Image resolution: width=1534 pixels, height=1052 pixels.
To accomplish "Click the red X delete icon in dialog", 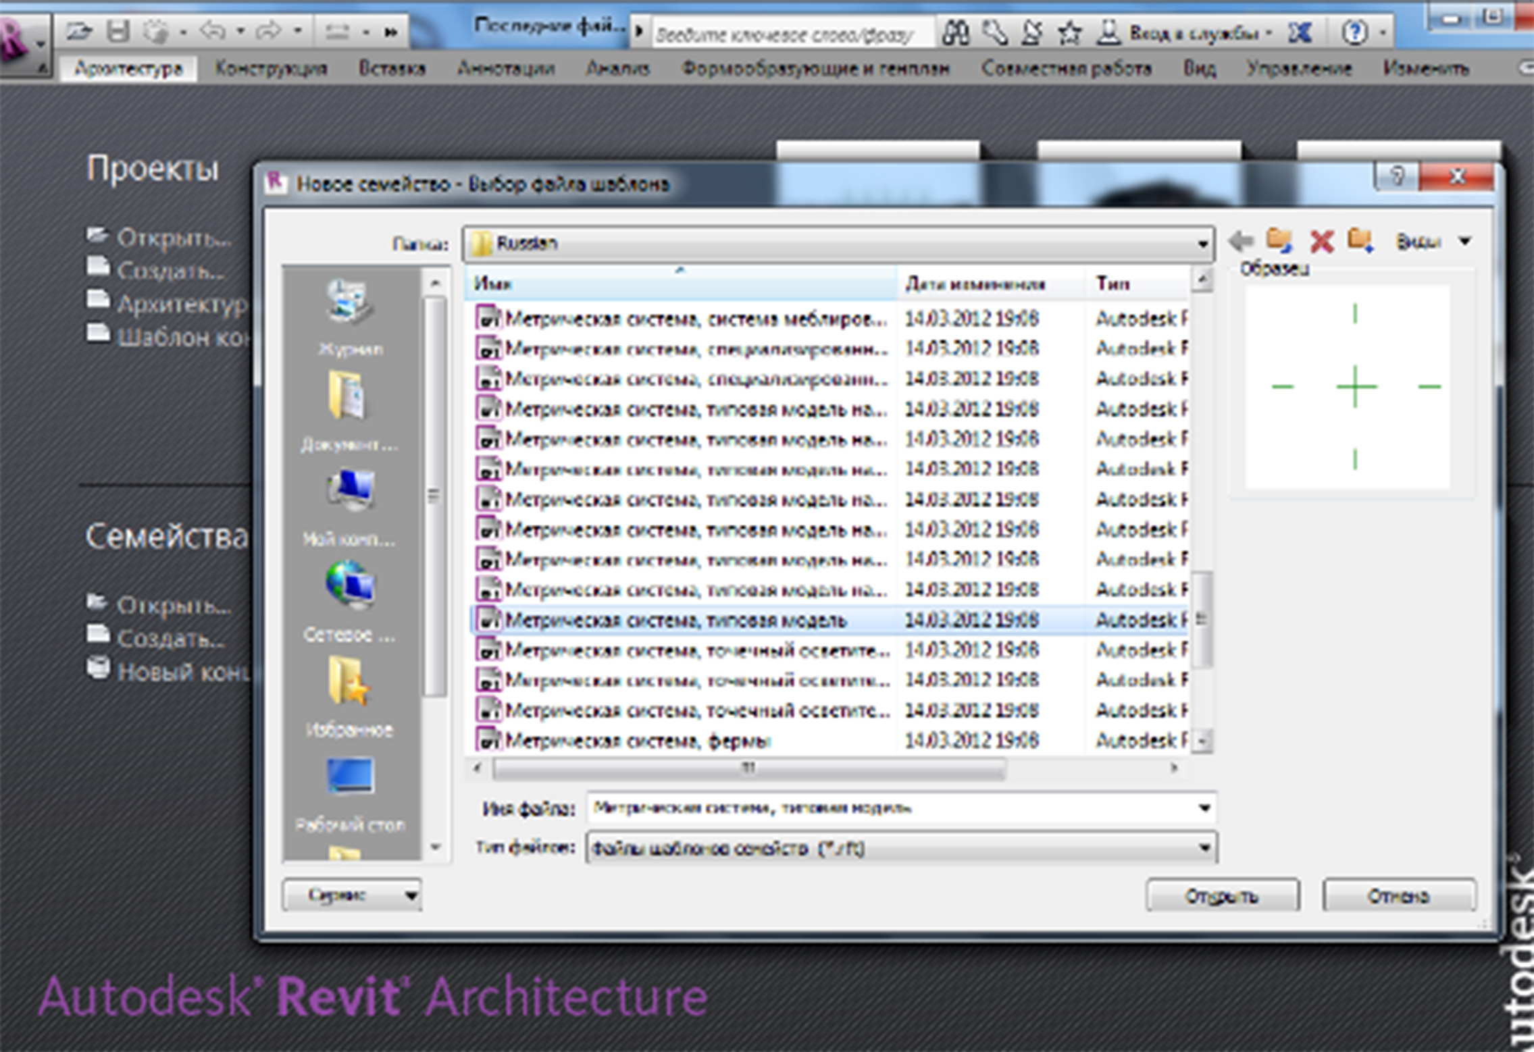I will coord(1321,241).
